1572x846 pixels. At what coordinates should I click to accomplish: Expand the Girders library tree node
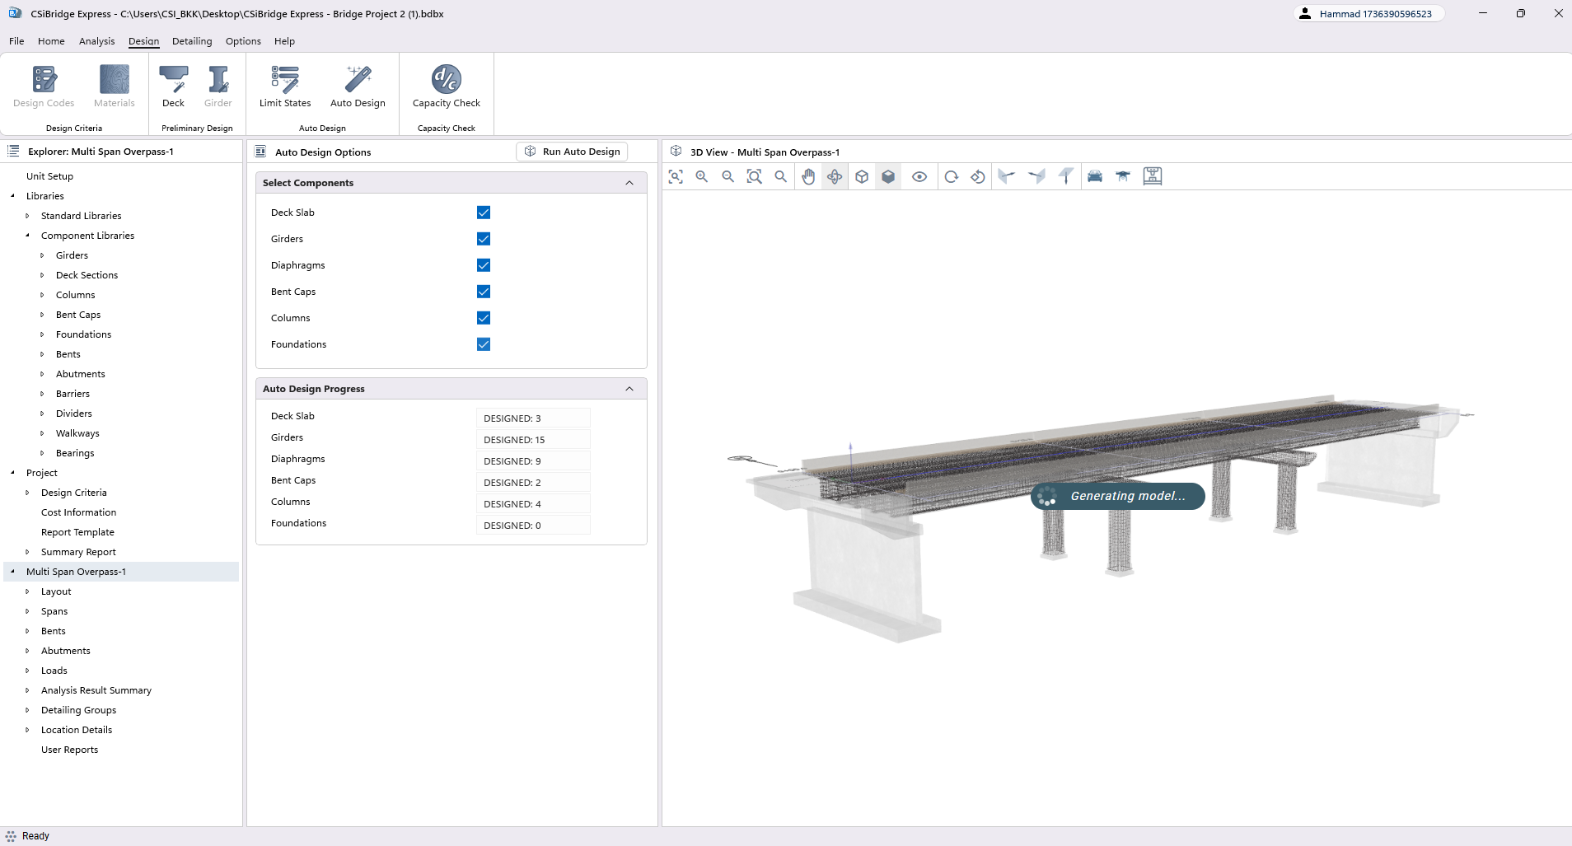pos(42,255)
